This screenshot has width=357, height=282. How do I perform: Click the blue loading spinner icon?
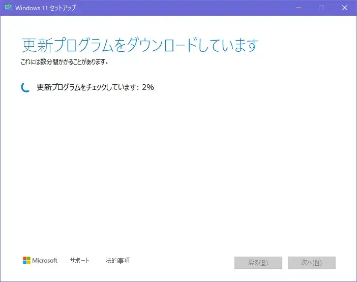coord(25,87)
